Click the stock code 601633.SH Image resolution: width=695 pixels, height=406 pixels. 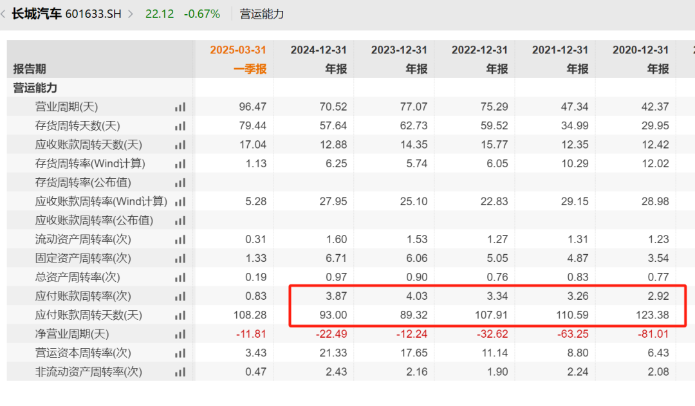tap(93, 14)
